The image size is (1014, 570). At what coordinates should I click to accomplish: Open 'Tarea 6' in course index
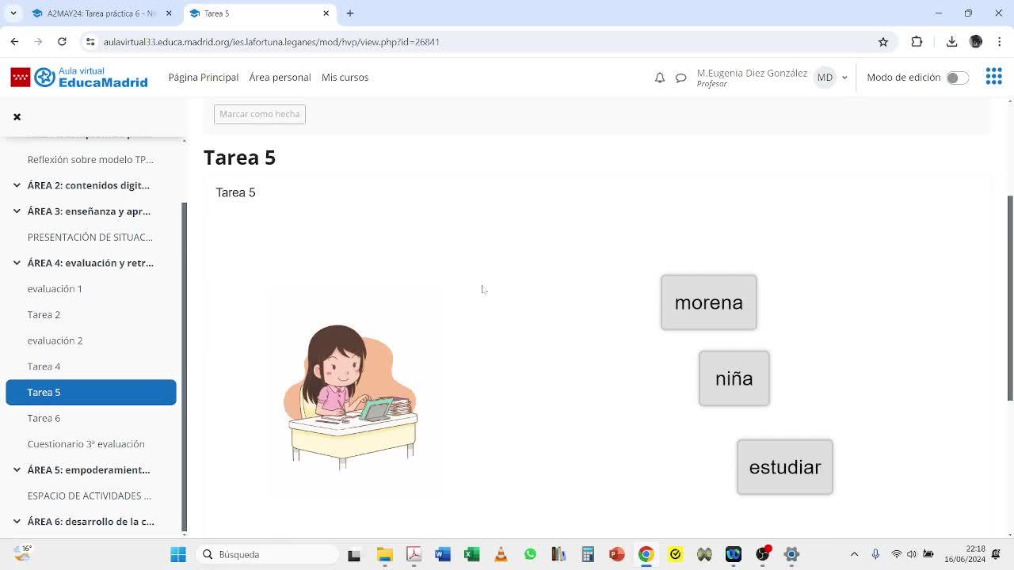(44, 418)
